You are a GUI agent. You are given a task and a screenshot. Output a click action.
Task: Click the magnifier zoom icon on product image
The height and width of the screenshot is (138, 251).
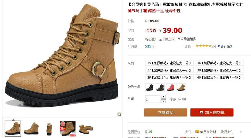click(119, 114)
